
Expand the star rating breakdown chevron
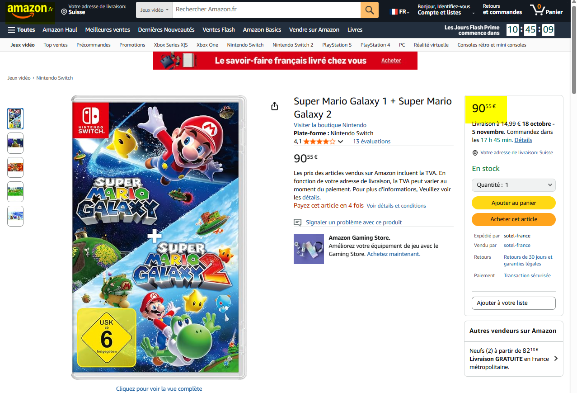tap(341, 142)
